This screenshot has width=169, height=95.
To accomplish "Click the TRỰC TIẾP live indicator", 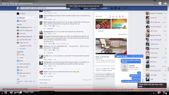I will (28, 92).
